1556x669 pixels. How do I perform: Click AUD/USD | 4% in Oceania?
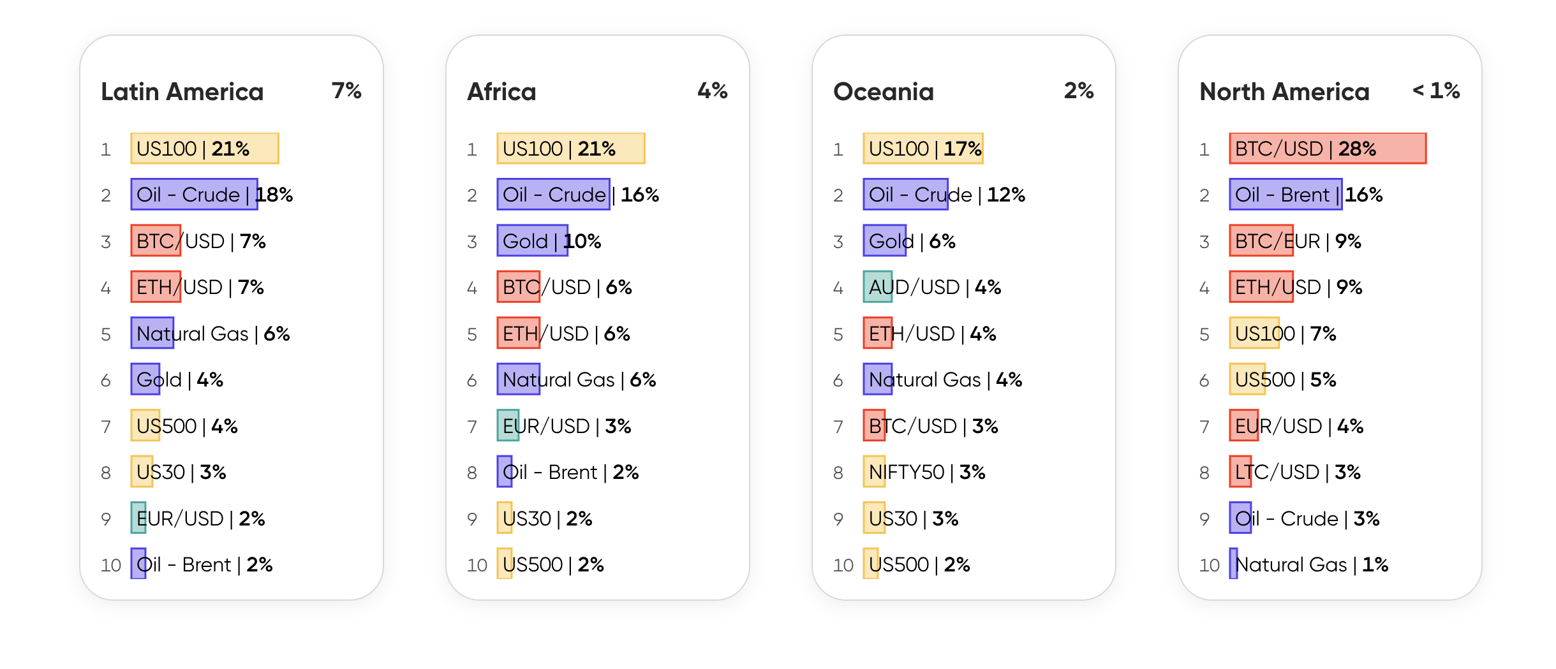[933, 287]
